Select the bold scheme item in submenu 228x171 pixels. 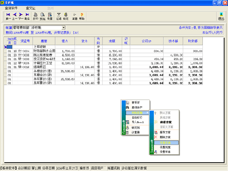166,122
